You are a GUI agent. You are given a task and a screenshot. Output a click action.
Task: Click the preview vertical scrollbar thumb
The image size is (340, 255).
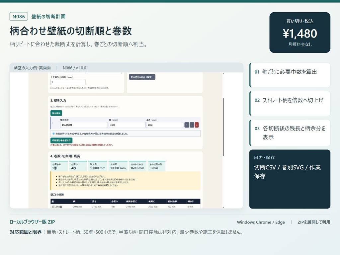click(223, 127)
